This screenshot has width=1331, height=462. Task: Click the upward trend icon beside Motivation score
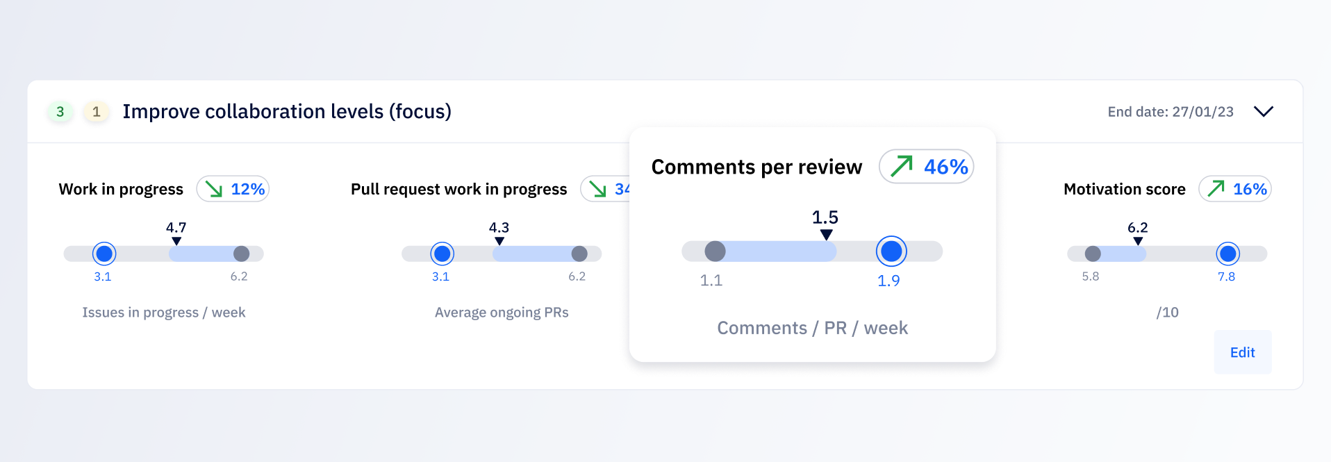(x=1216, y=188)
